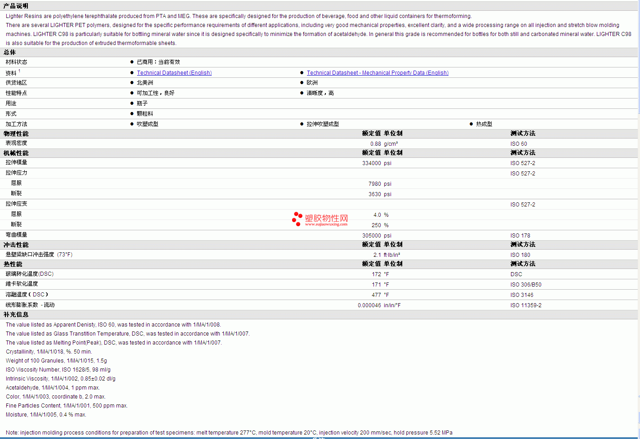640x439 pixels.
Task: Select the 玻璃转化温度(DSC) property label
Action: tap(29, 274)
